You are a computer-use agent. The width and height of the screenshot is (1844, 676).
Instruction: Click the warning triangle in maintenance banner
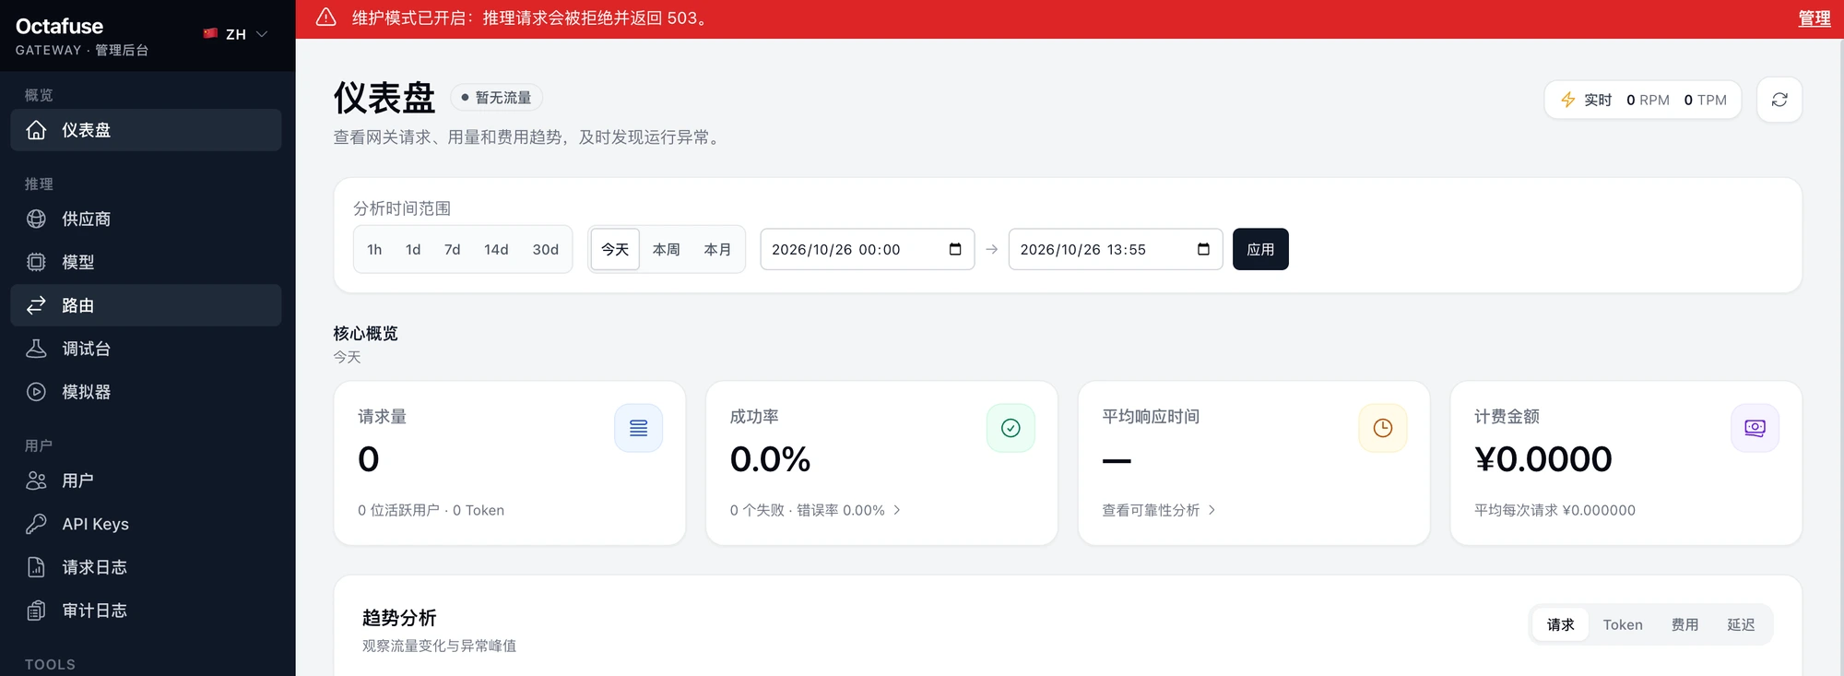tap(326, 18)
